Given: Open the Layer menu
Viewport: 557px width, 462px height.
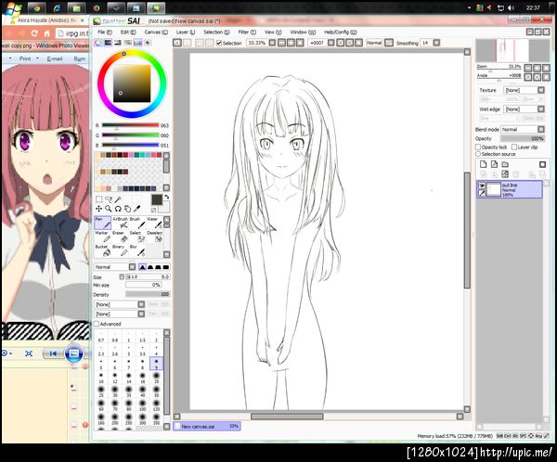Looking at the screenshot, I should pos(186,32).
